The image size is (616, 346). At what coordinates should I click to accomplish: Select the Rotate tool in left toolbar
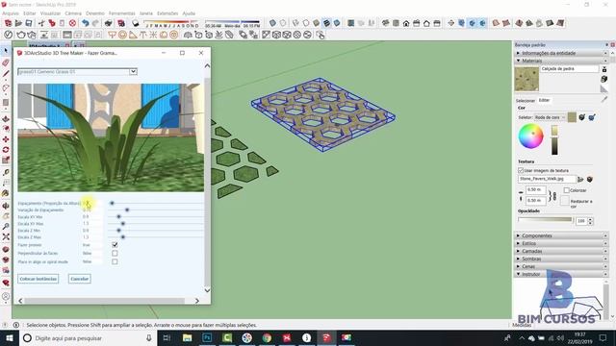[6, 150]
